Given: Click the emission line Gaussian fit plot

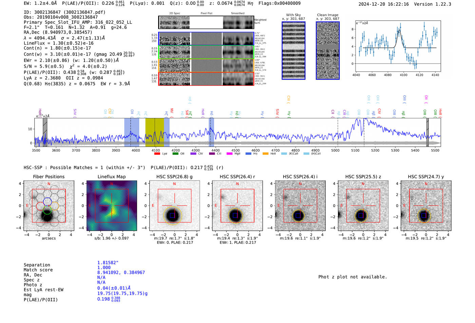Looking at the screenshot, I should click(x=398, y=46).
